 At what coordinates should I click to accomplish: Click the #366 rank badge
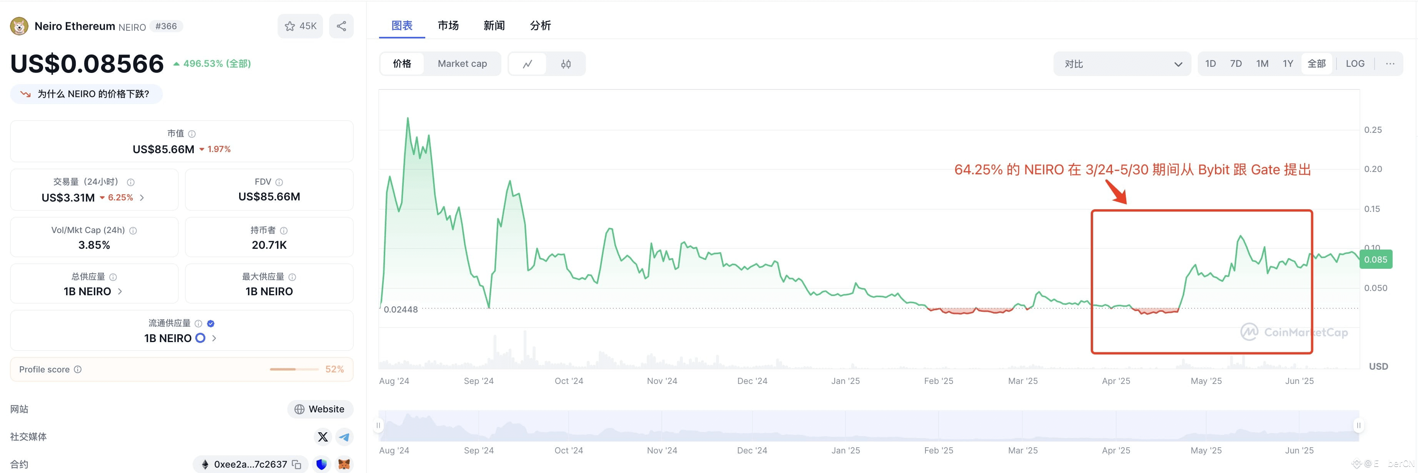[x=166, y=26]
